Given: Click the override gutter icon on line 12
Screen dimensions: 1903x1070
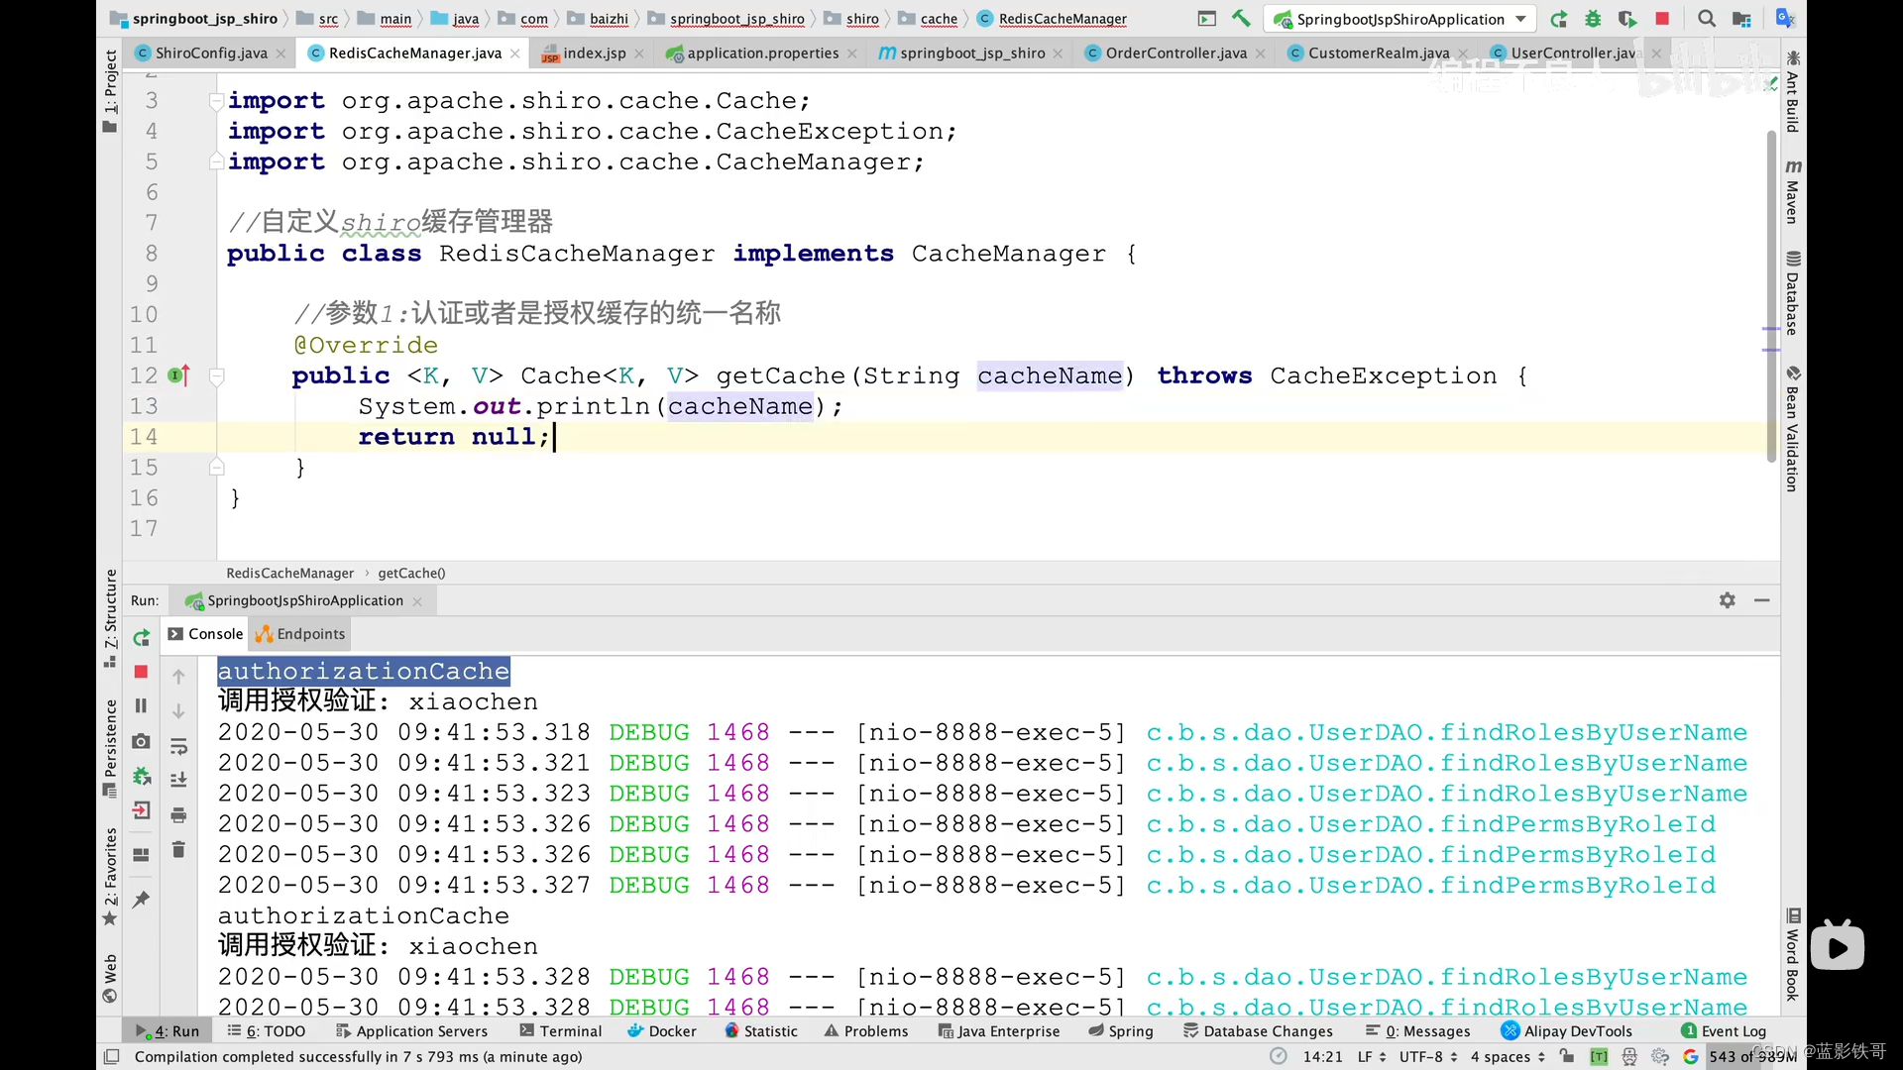Looking at the screenshot, I should click(x=178, y=375).
